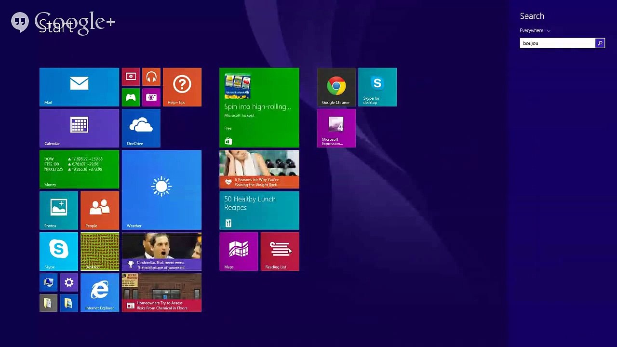This screenshot has width=617, height=347.
Task: Open the 50 Healthy Lunch Recipes tile
Action: pos(259,211)
